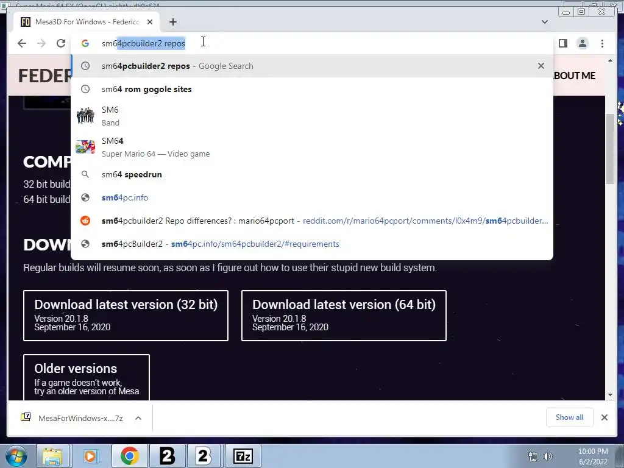Open the 7-Zip taskbar item
Image resolution: width=624 pixels, height=468 pixels.
243,456
